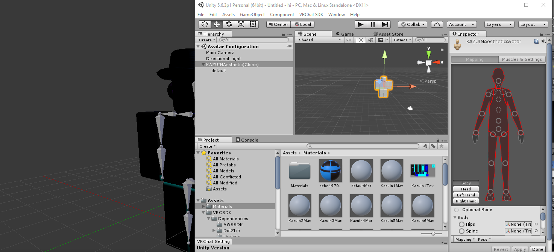The image size is (554, 252).
Task: Toggle scene lighting sun icon
Action: (360, 40)
